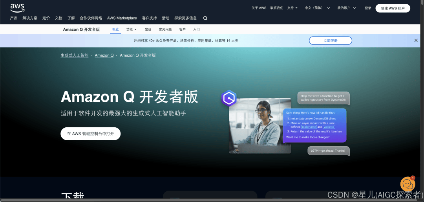
Task: Open AWS Marketplace in top navigation
Action: (122, 18)
